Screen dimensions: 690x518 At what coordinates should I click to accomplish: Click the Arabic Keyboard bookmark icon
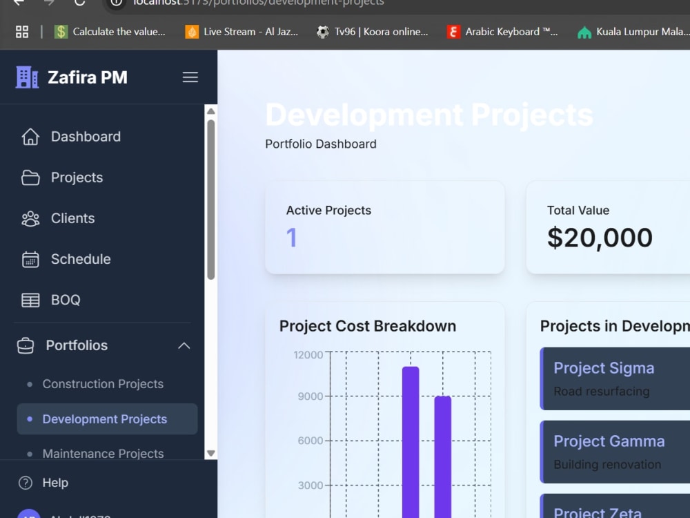coord(453,32)
